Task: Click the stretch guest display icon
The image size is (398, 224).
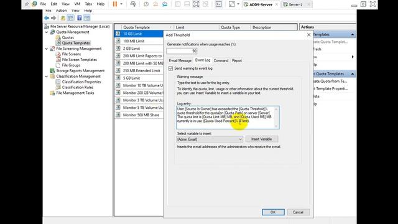Action: click(232, 4)
